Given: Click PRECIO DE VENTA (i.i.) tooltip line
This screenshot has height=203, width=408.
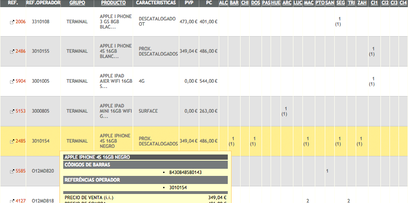Looking at the screenshot, I should (x=146, y=198).
